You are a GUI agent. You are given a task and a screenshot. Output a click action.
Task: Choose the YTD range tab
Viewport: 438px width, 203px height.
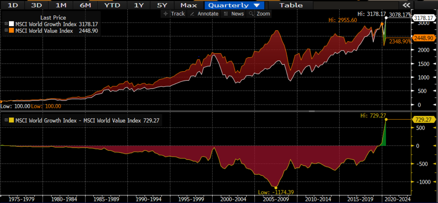click(x=112, y=5)
